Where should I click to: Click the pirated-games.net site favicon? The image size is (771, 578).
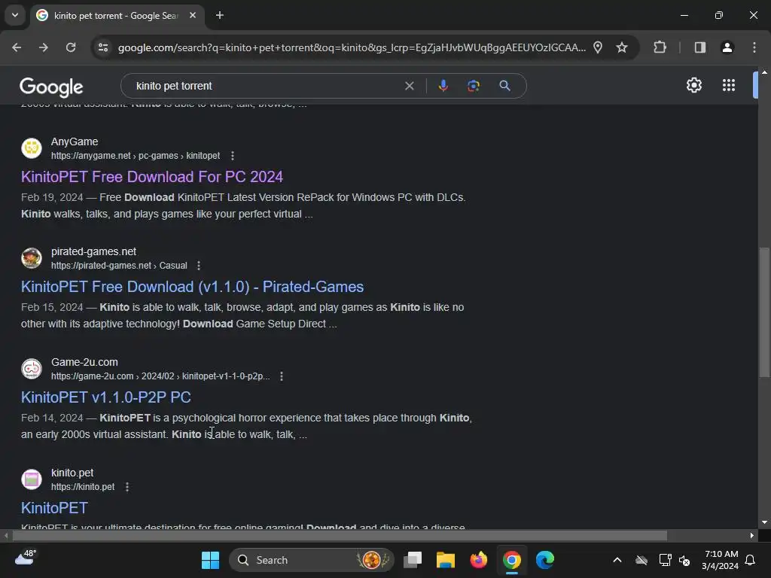point(32,258)
